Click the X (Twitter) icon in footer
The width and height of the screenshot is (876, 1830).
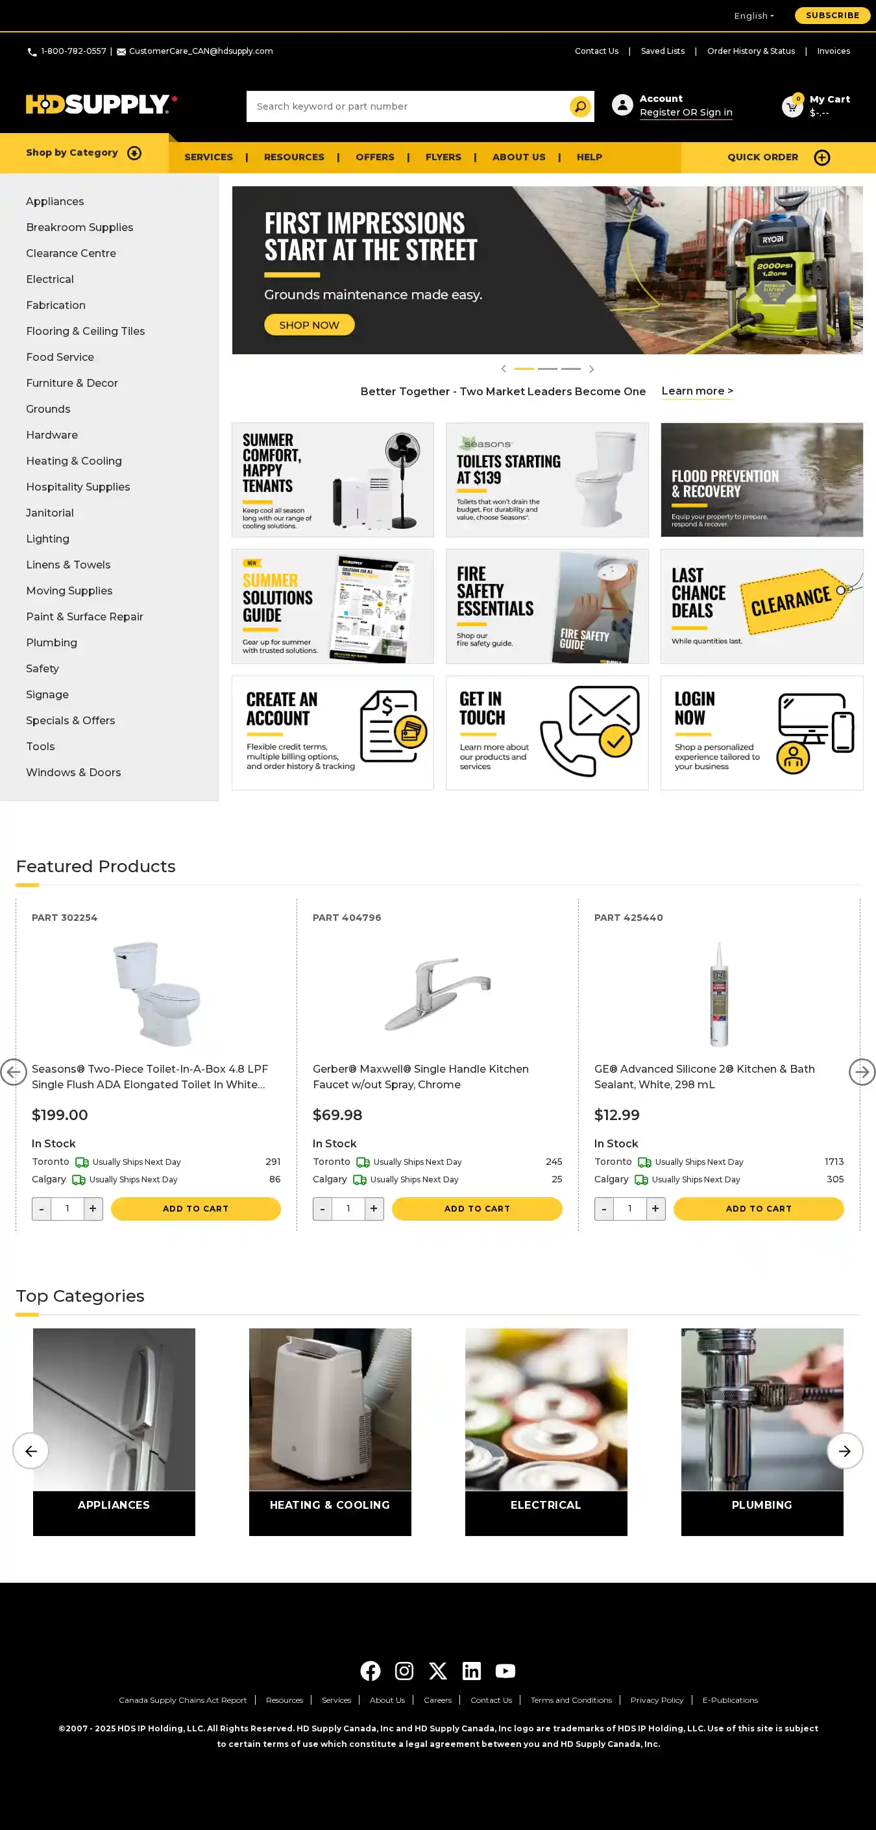437,1671
